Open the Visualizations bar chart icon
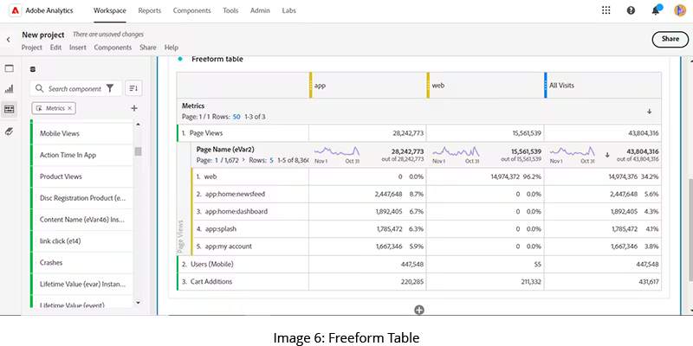Viewport: 693px width, 346px height. [9, 89]
